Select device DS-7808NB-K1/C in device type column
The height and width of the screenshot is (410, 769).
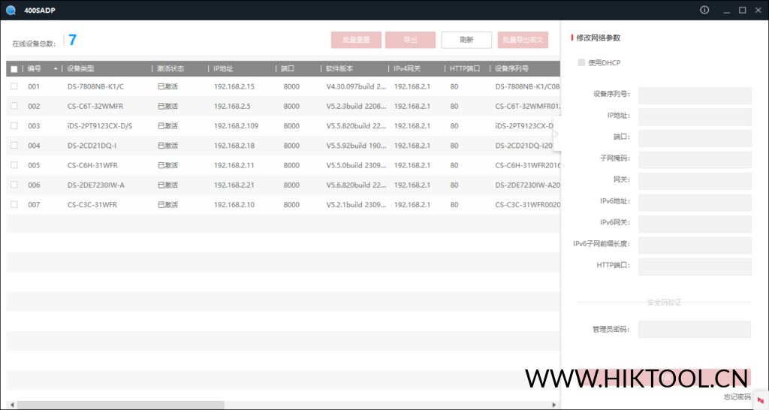(x=95, y=86)
